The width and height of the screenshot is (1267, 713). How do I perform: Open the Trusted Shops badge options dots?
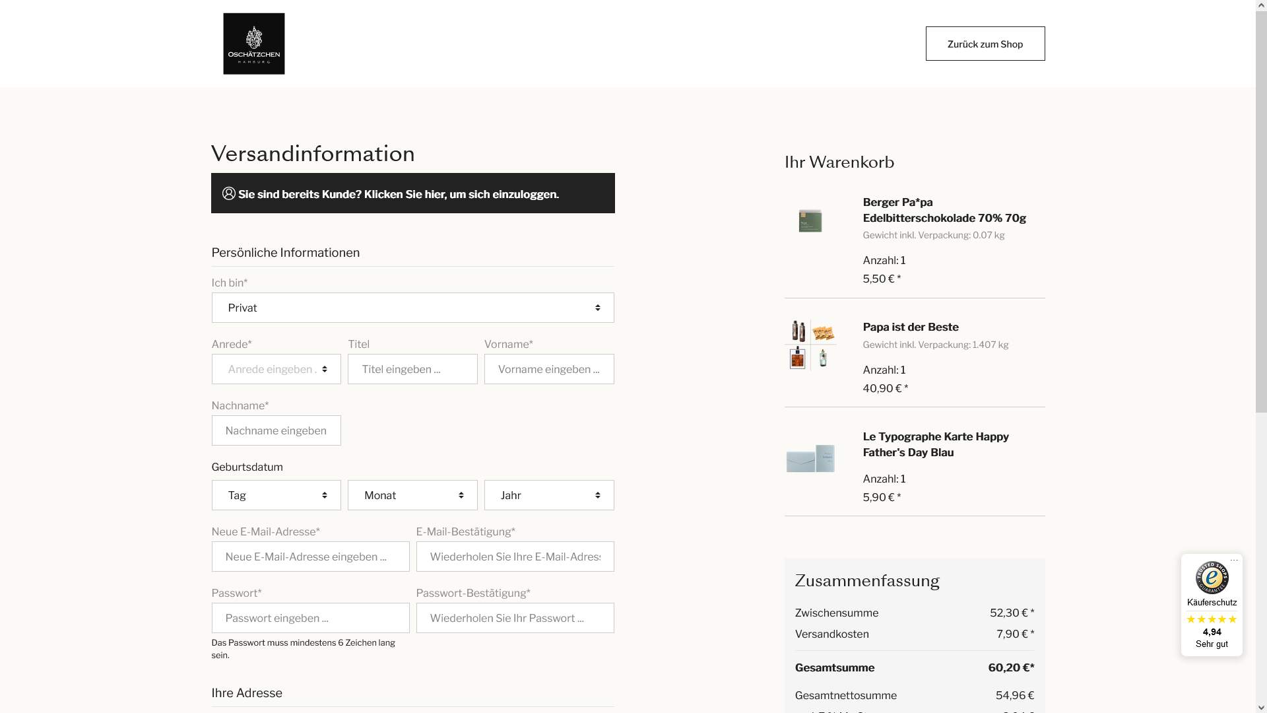pyautogui.click(x=1234, y=560)
